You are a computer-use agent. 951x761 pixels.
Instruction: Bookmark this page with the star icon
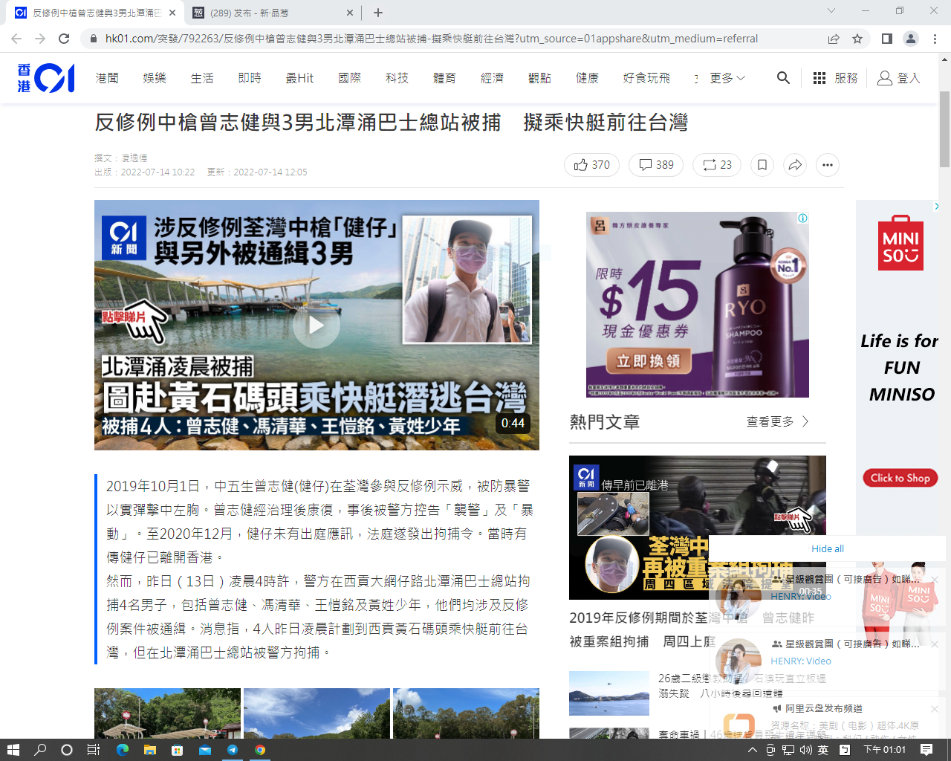point(857,39)
